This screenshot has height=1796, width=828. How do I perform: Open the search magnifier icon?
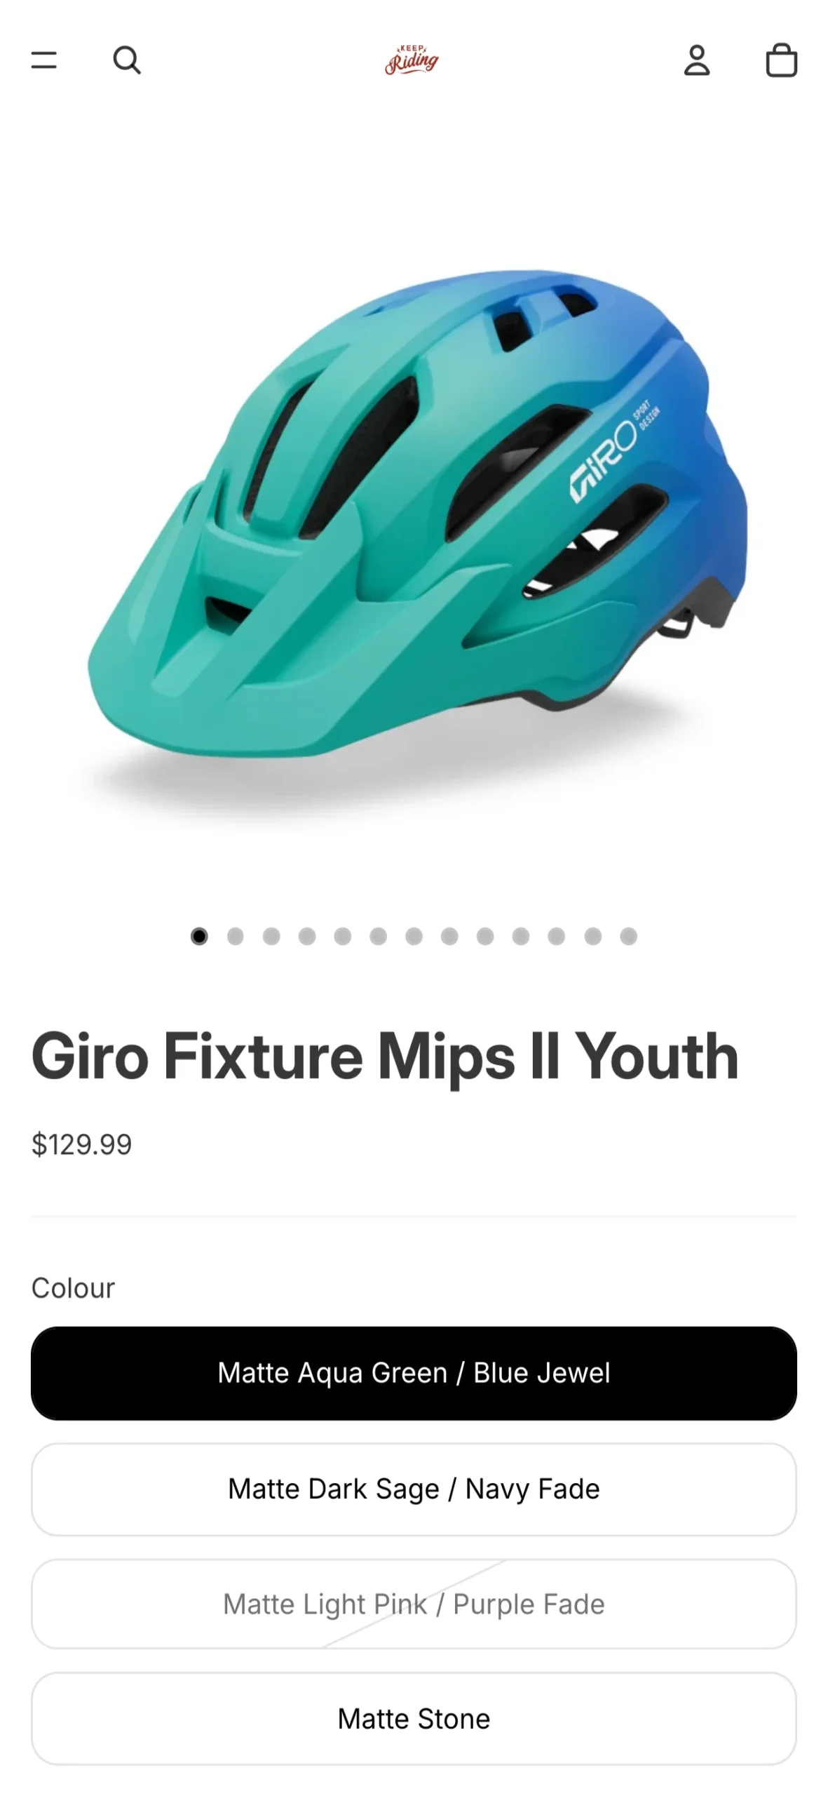pyautogui.click(x=127, y=60)
